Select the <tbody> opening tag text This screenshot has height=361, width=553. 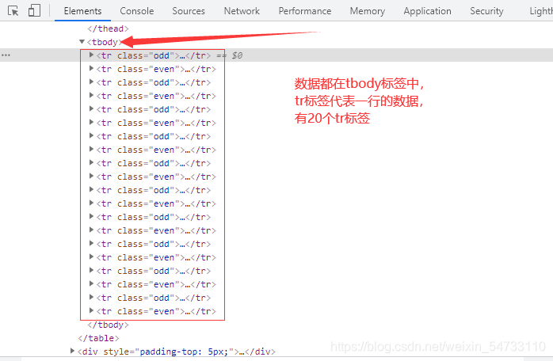click(x=105, y=42)
